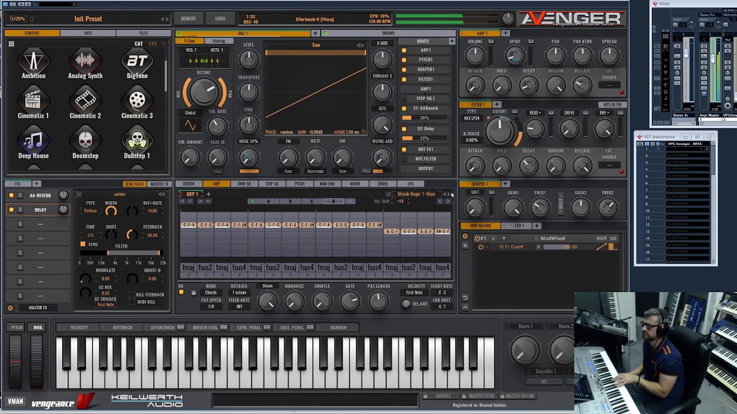
Task: Click the Master FX power icon
Action: (10, 308)
